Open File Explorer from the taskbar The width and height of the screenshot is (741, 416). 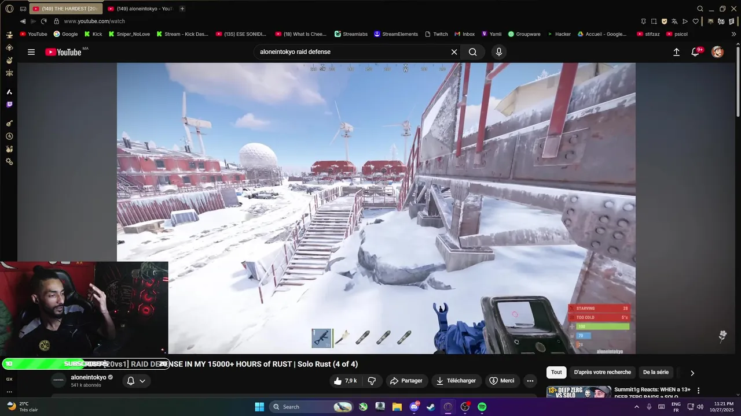[397, 407]
